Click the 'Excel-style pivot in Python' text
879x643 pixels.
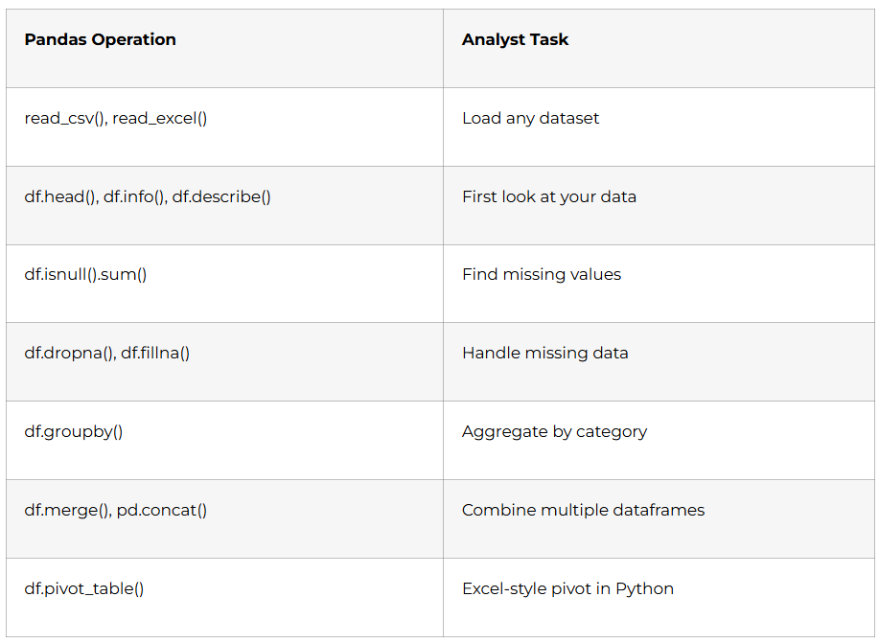[567, 588]
